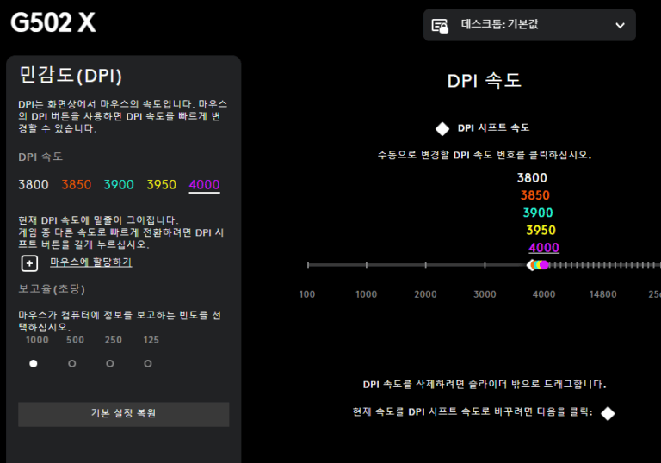661x463 pixels.
Task: Choose the 250 report rate radio button
Action: point(110,363)
